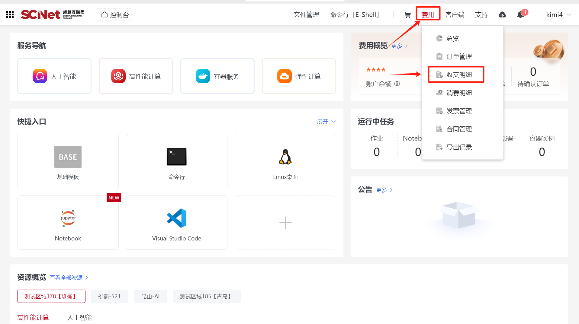Screen dimensions: 579x324
Task: Open the app grid launcher icon
Action: pos(10,14)
